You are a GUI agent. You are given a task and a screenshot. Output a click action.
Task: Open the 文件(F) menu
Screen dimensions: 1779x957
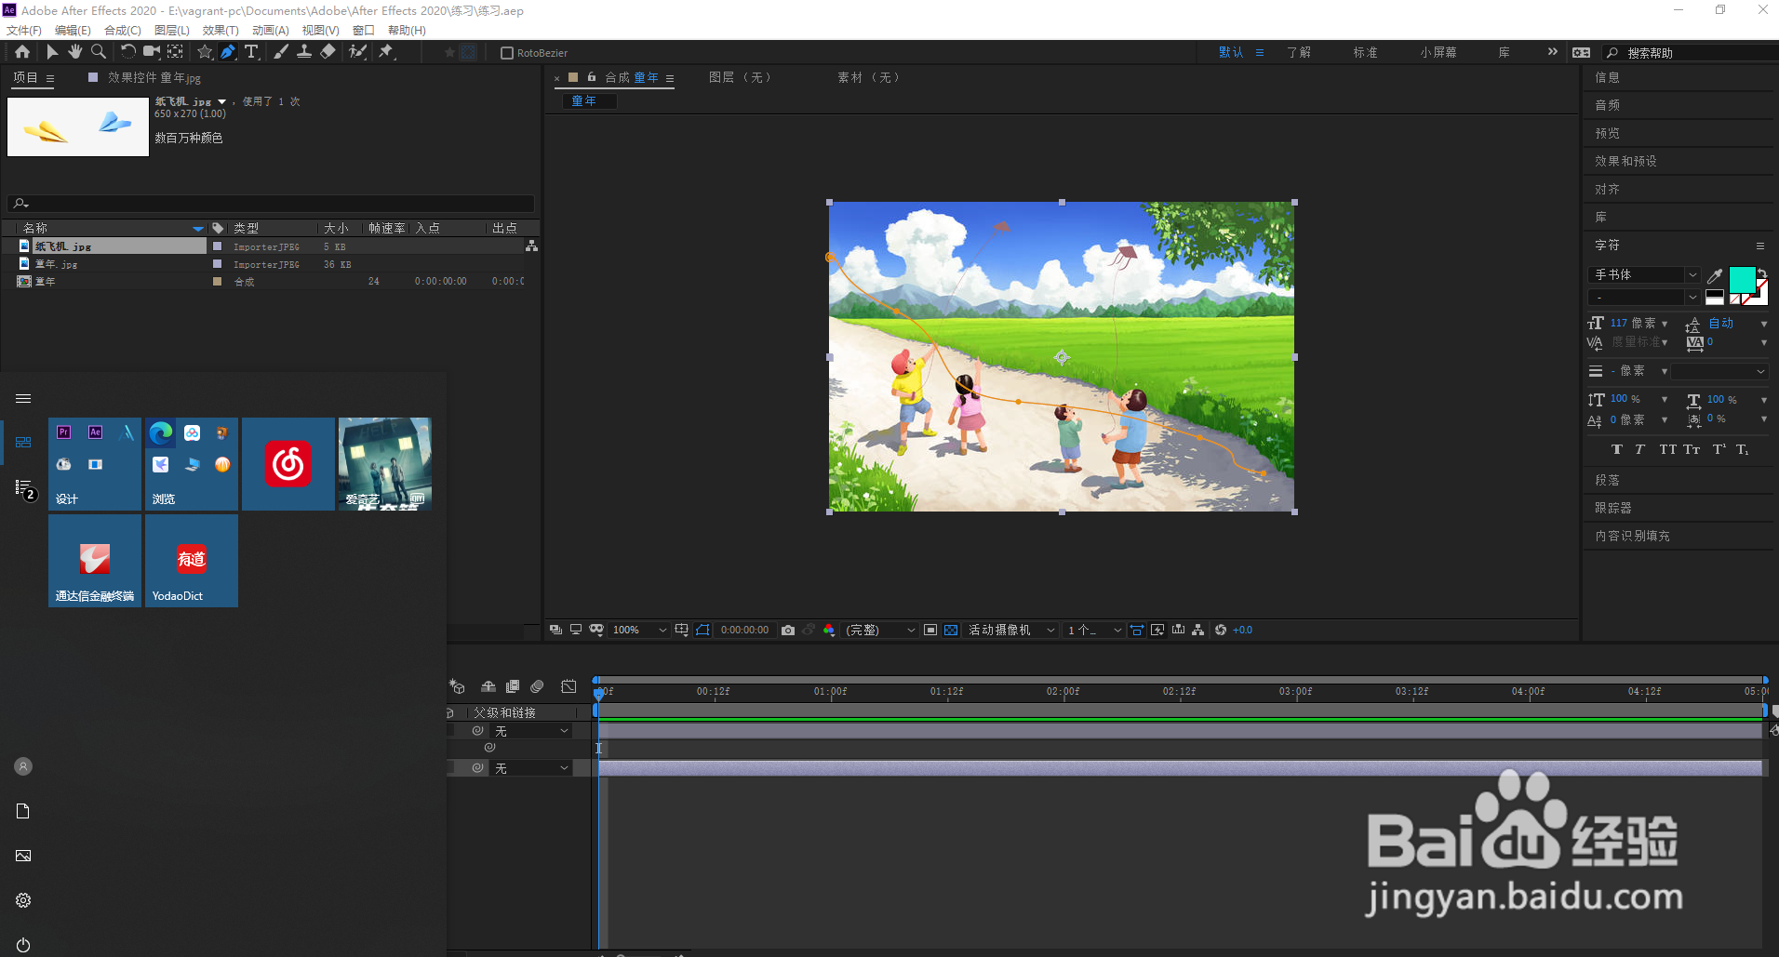click(x=23, y=30)
